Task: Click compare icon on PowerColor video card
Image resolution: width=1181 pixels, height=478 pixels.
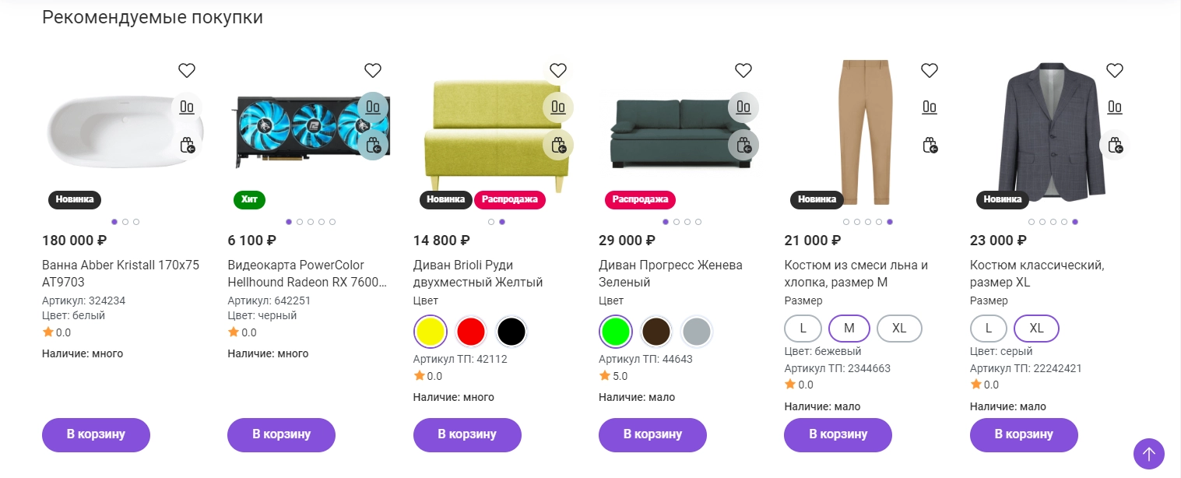Action: tap(373, 107)
